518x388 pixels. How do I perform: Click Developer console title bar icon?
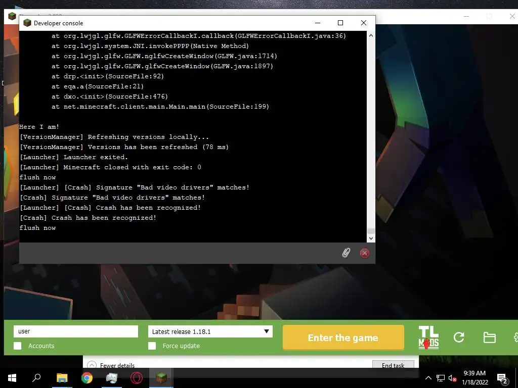27,23
